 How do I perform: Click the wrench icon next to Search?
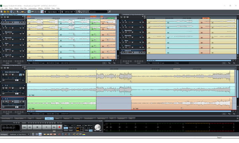[x=110, y=12]
